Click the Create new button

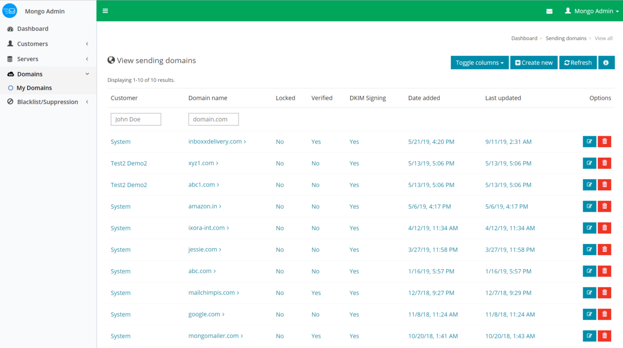(x=533, y=62)
